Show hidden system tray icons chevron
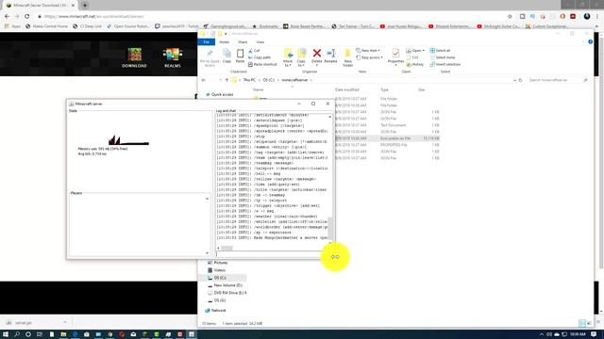 point(541,334)
